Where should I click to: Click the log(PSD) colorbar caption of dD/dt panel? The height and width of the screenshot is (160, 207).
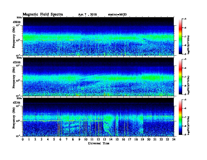point(188,85)
